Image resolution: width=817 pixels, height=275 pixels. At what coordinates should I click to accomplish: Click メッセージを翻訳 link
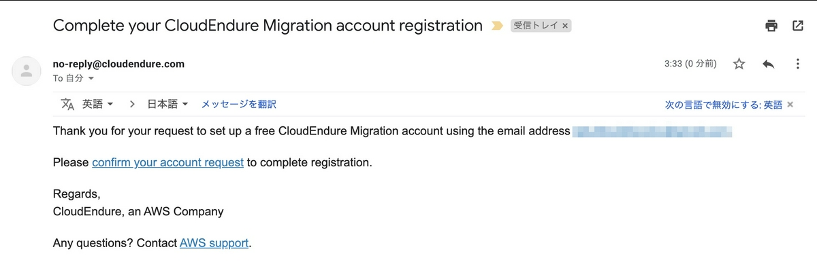coord(238,105)
